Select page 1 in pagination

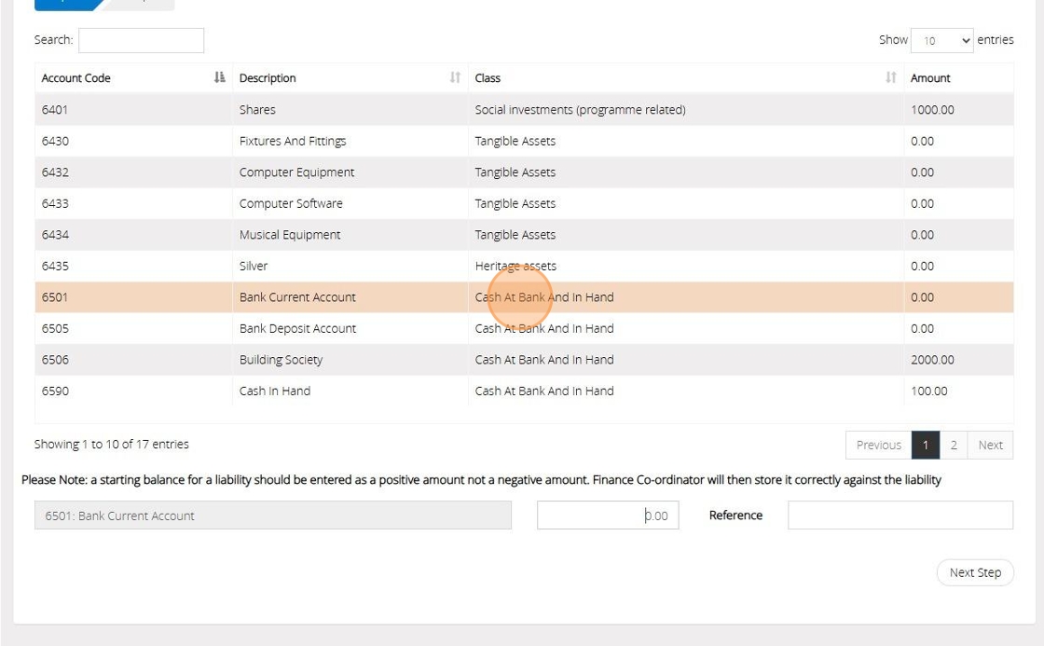click(925, 445)
